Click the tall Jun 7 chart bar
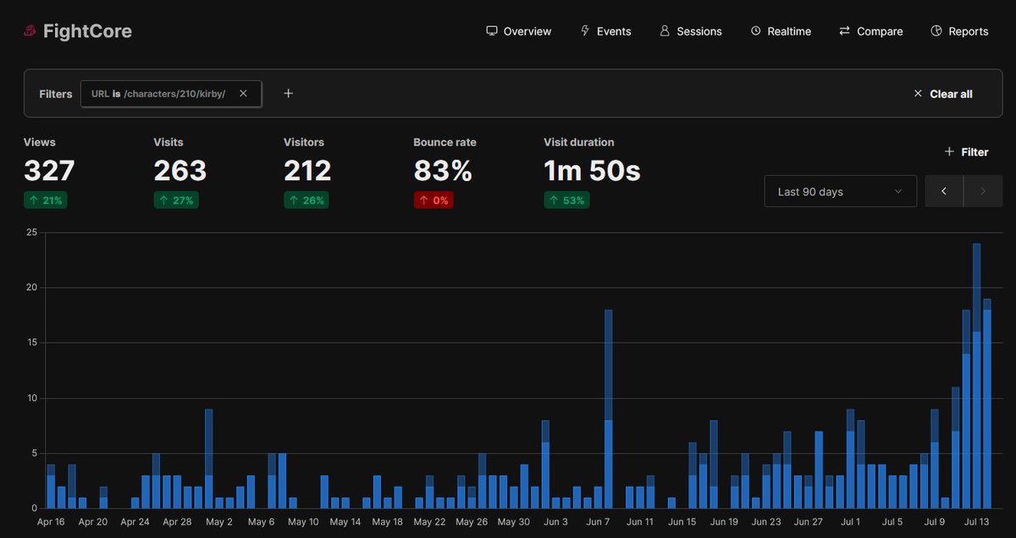Viewport: 1016px width, 538px height. pyautogui.click(x=608, y=409)
